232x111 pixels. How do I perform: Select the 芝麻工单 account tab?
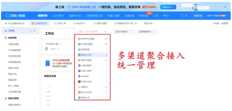pyautogui.click(x=60, y=23)
